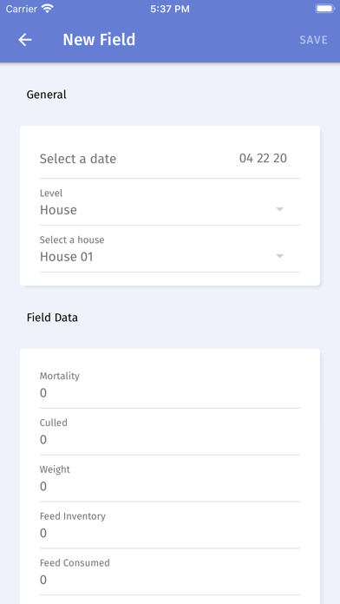Tap the SAVE button
The width and height of the screenshot is (340, 604).
click(x=313, y=40)
